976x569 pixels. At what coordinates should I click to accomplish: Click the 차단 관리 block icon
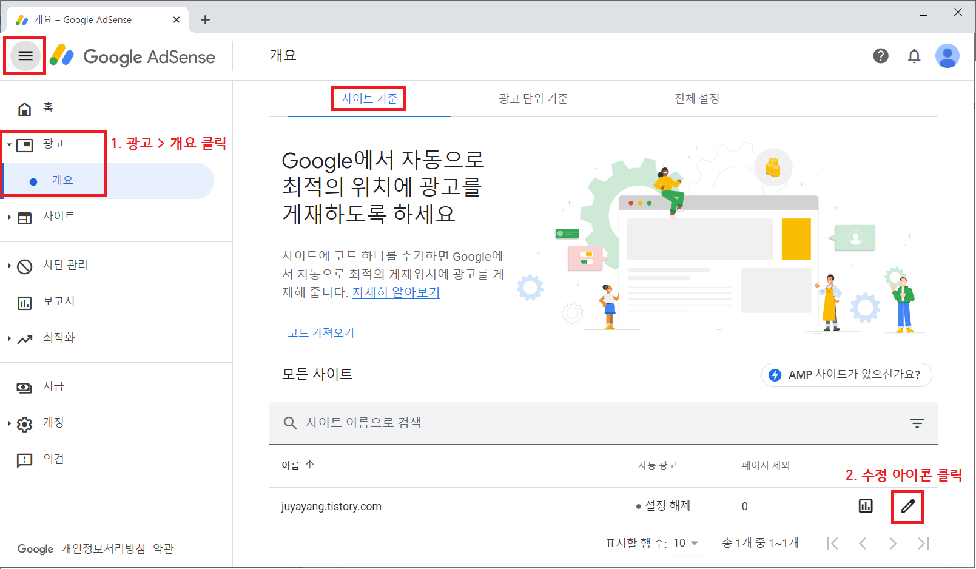click(25, 266)
